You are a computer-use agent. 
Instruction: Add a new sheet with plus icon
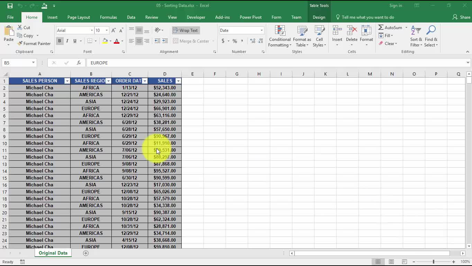(x=86, y=253)
